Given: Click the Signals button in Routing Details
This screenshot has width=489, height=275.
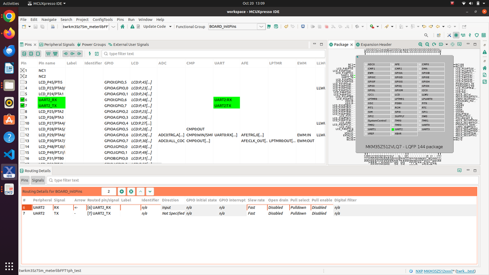Looking at the screenshot, I should (x=38, y=180).
